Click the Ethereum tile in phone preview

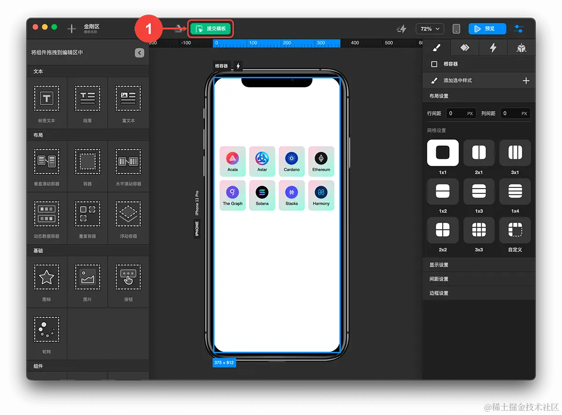pos(321,162)
